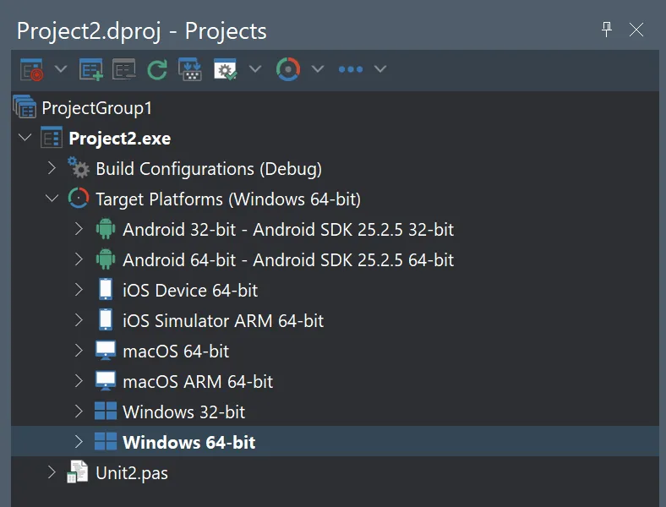Screen dimensions: 666x507
Task: Select Unit2.pas file
Action: [x=132, y=473]
